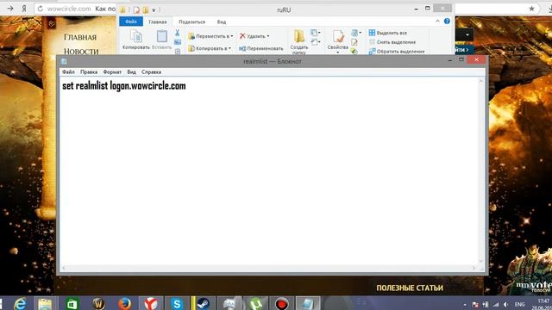Screen dimensions: 552x310
Task: Click the Yandex Я icon in browser
Action: (x=24, y=9)
